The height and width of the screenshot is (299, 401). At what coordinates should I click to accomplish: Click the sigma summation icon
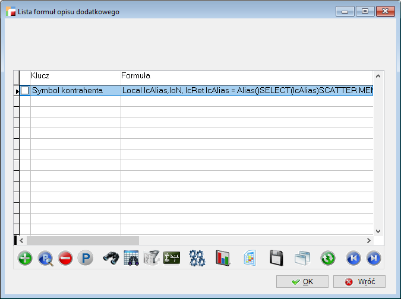coord(172,258)
